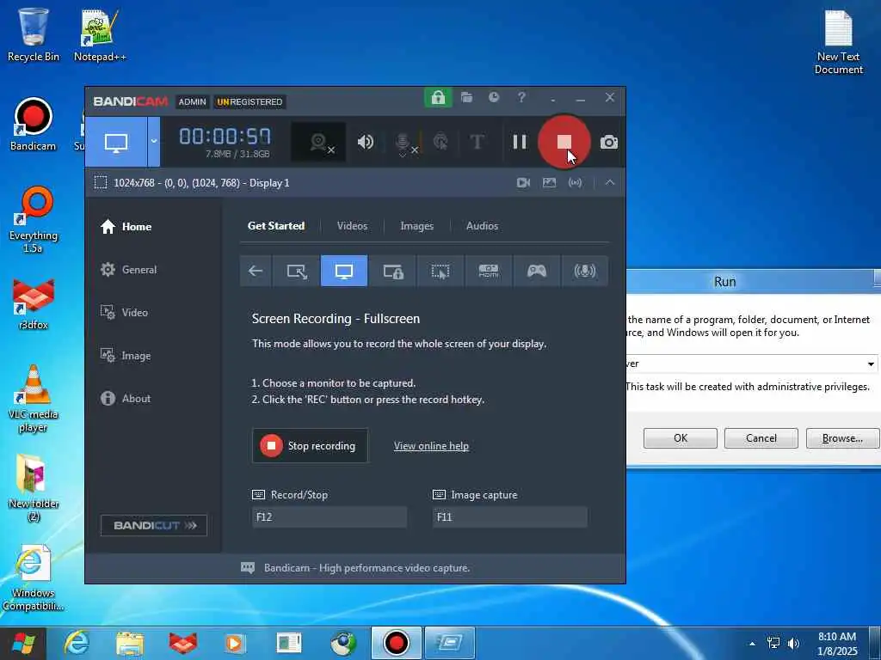Select the Notepad++ desktop icon
Image resolution: width=881 pixels, height=660 pixels.
(100, 34)
